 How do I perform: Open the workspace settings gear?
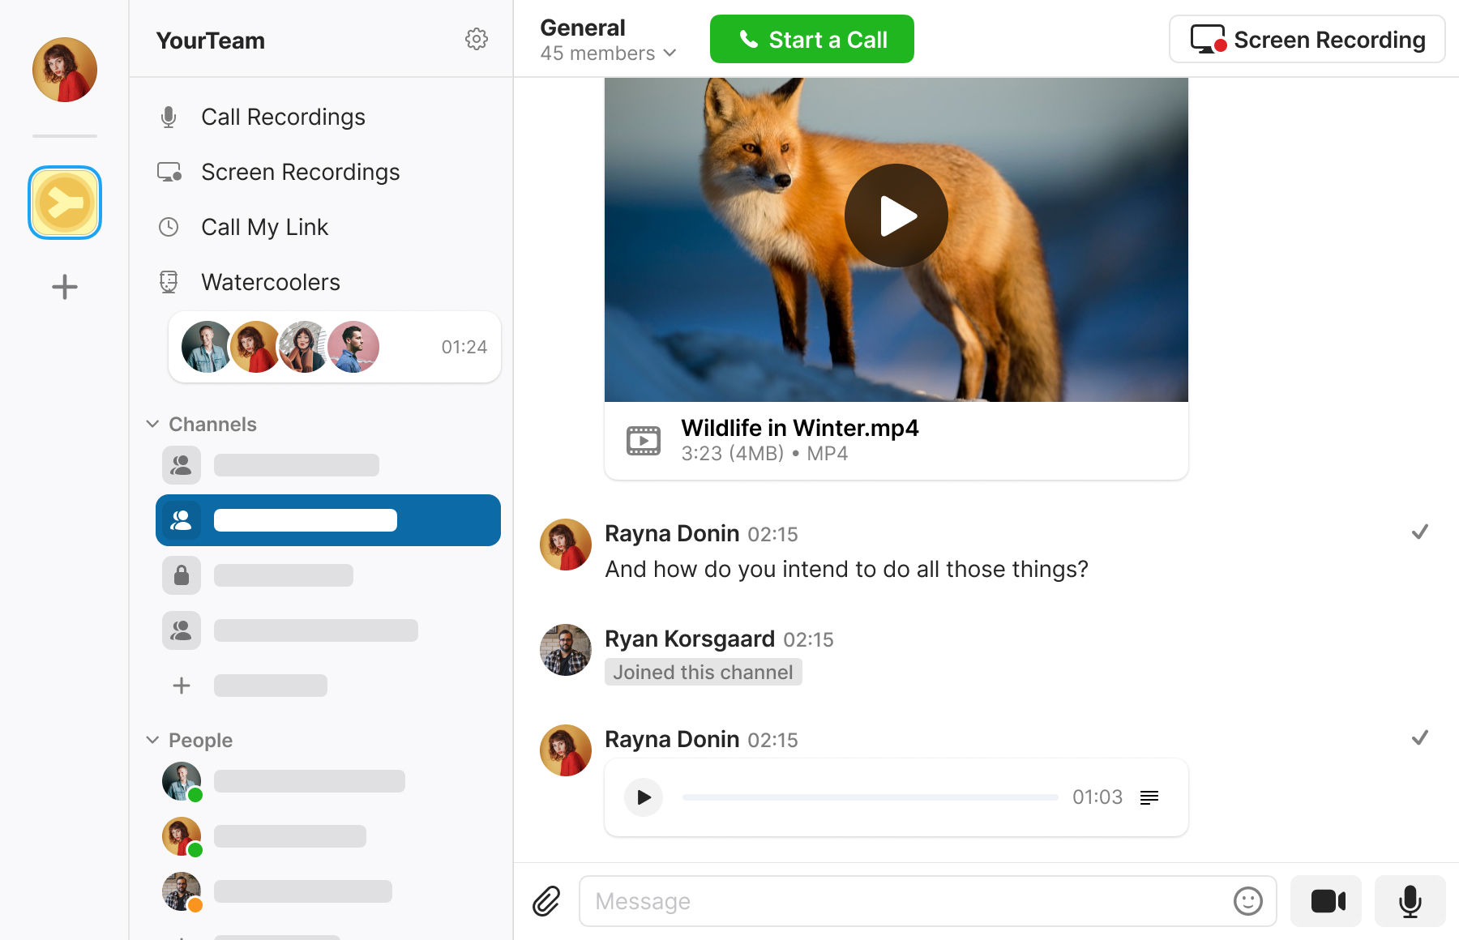[x=477, y=39]
